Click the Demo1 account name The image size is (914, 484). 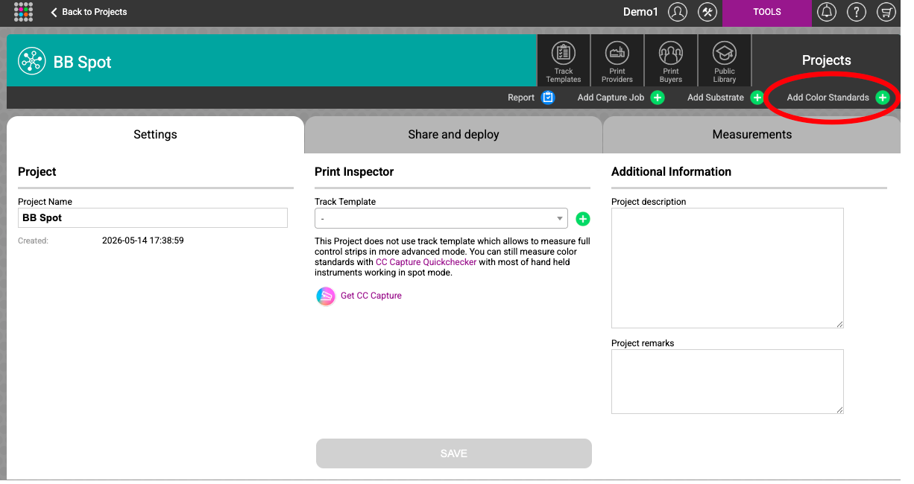click(641, 12)
